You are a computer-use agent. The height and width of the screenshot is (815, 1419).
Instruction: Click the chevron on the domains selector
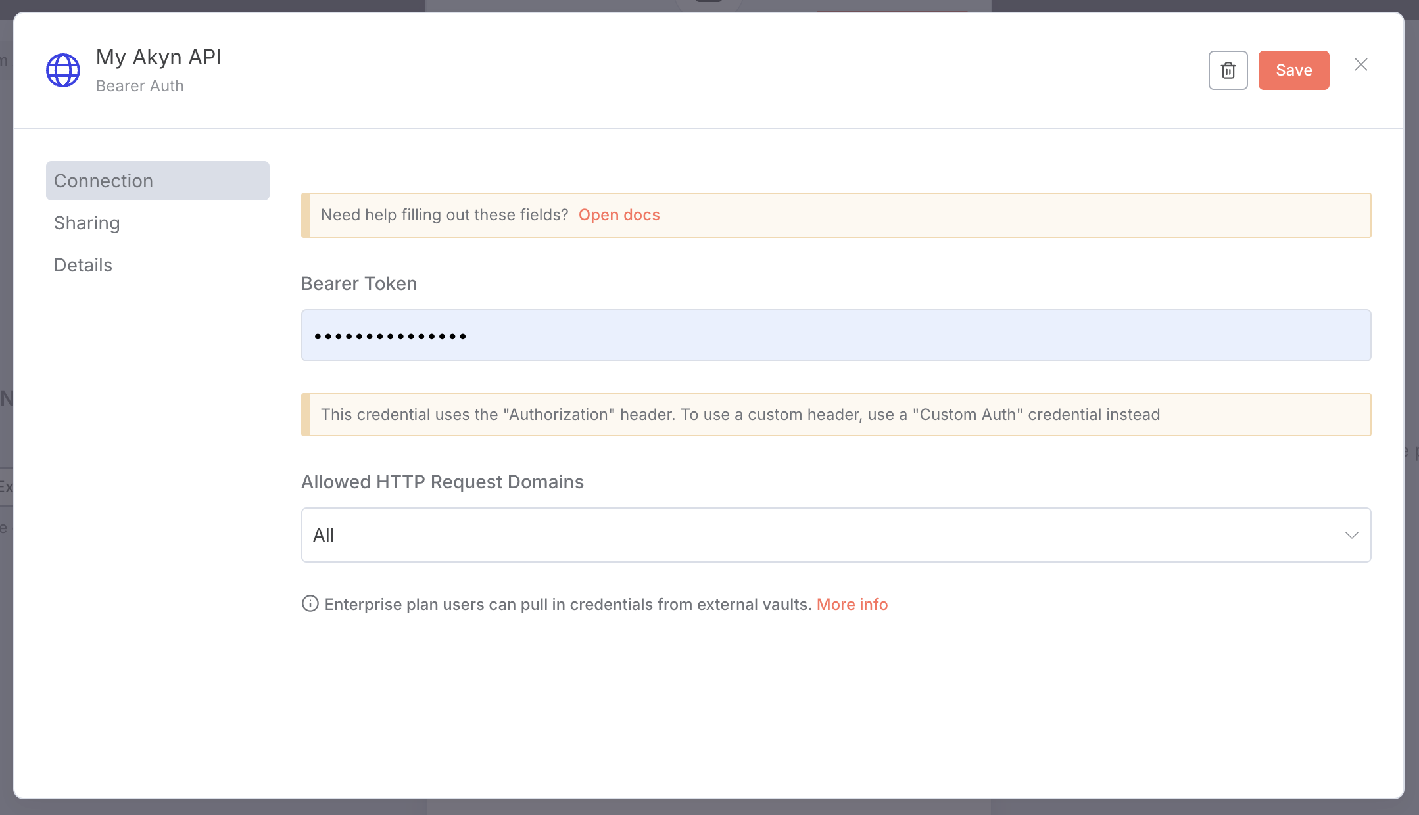(1352, 535)
